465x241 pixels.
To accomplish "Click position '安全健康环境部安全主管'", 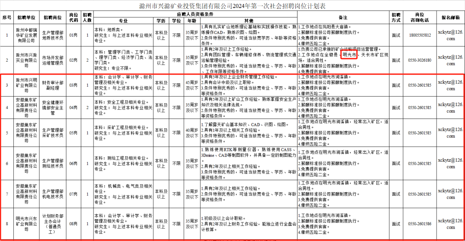I will coord(53,106).
